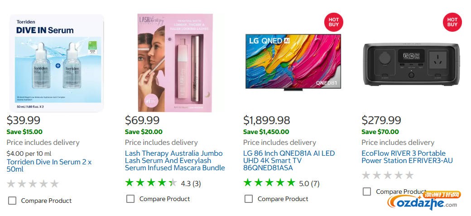
Task: Check Compare Product for LG 86 Inch TV
Action: click(249, 199)
